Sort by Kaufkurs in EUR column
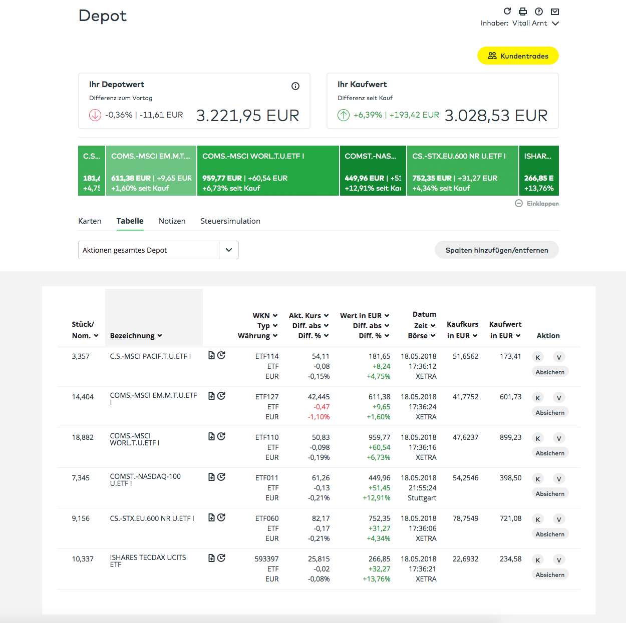This screenshot has height=623, width=626. [462, 330]
